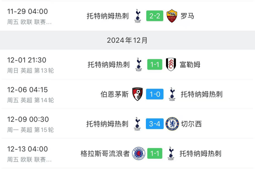Image resolution: width=255 pixels, height=169 pixels.
Task: Open the 1-1 score against Fulham
Action: coord(155,64)
